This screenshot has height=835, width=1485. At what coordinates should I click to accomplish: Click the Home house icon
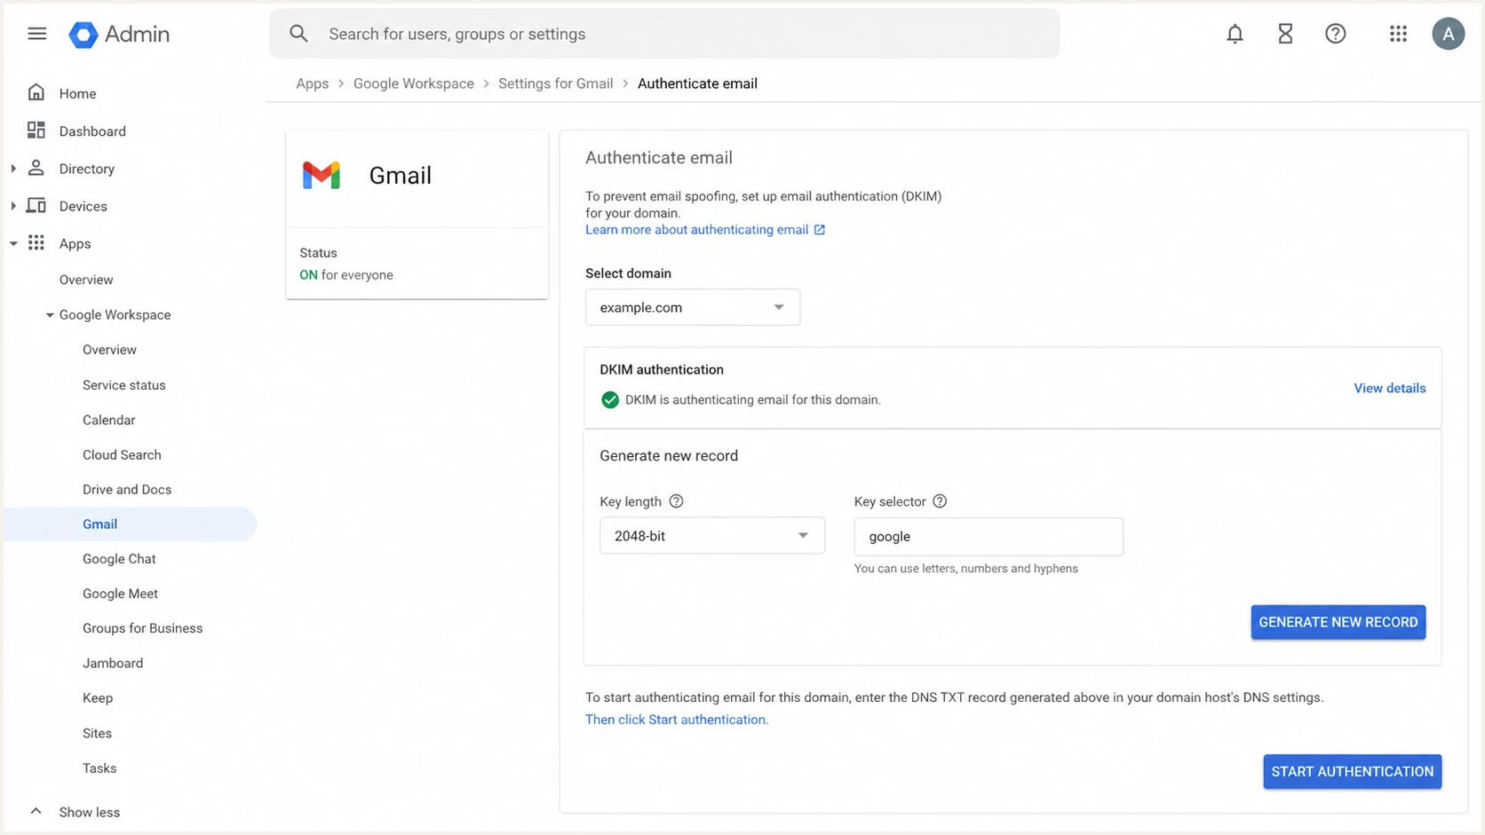click(x=36, y=92)
